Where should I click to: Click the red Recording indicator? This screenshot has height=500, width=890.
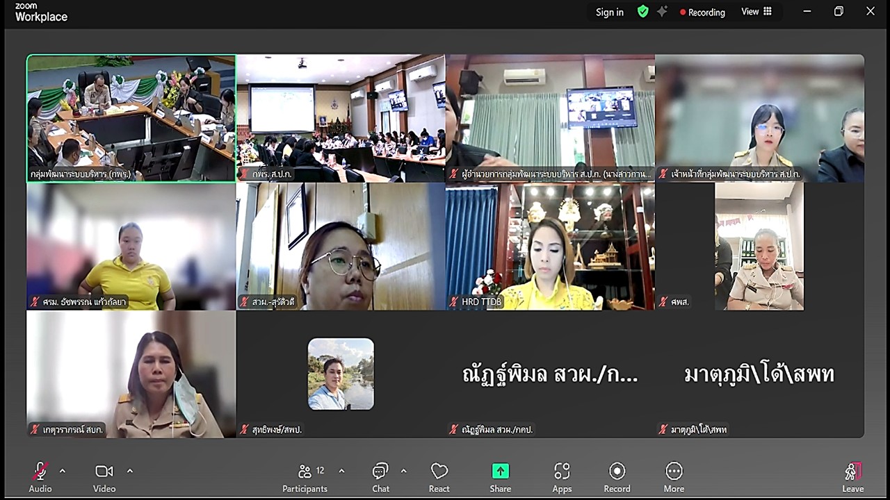click(702, 12)
